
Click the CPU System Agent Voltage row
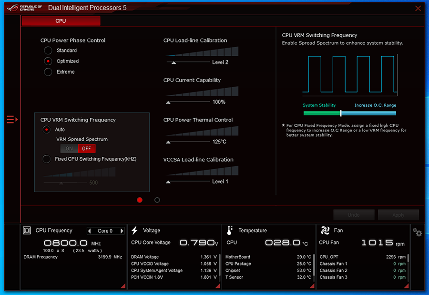(174, 270)
